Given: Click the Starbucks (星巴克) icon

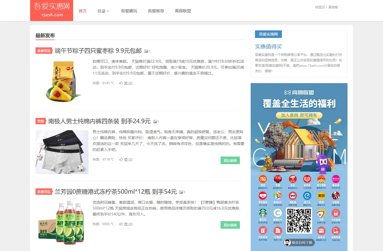Looking at the screenshot, I should coord(263,213).
